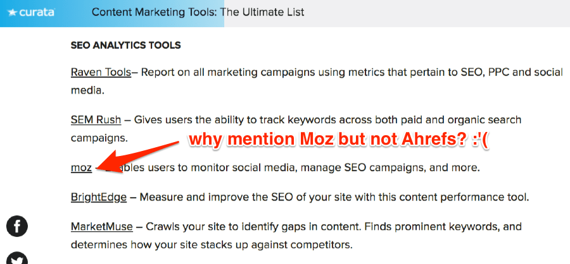
Task: Click the gray unfilled part of the progress bar
Action: (397, 13)
